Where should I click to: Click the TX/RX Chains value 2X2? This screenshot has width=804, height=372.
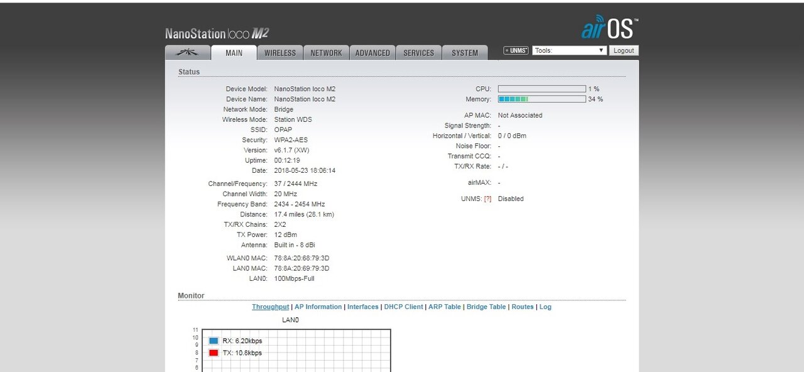click(281, 224)
